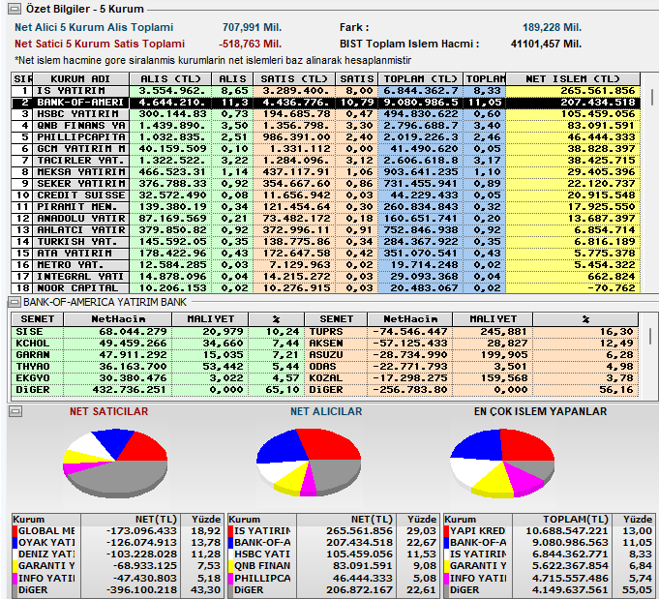
Task: Sort by TOPLAM (TL) column header
Action: pos(420,78)
